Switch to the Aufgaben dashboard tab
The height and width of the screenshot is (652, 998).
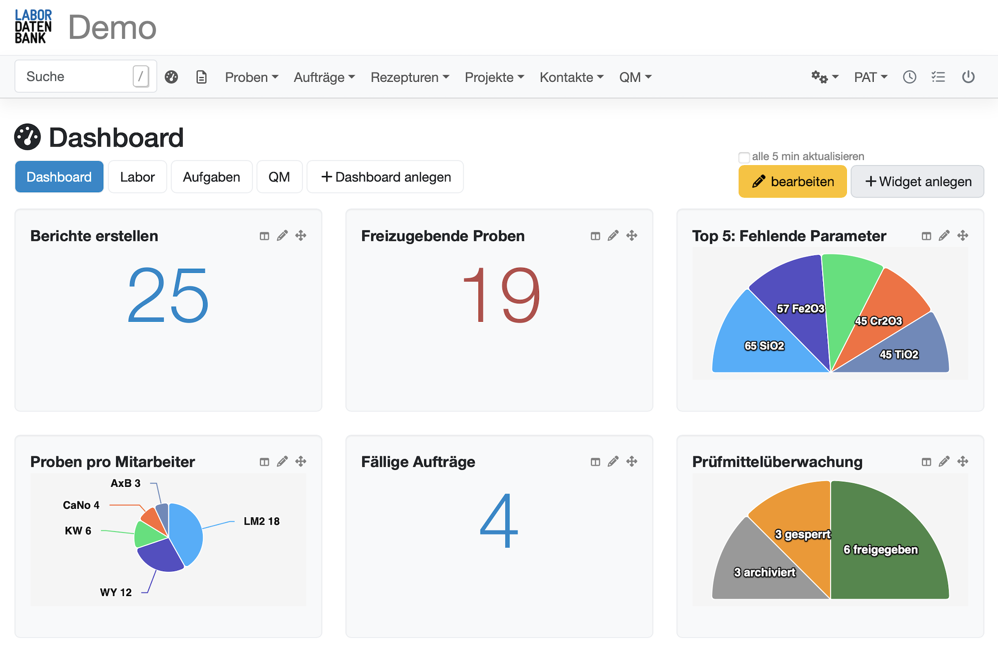coord(211,177)
